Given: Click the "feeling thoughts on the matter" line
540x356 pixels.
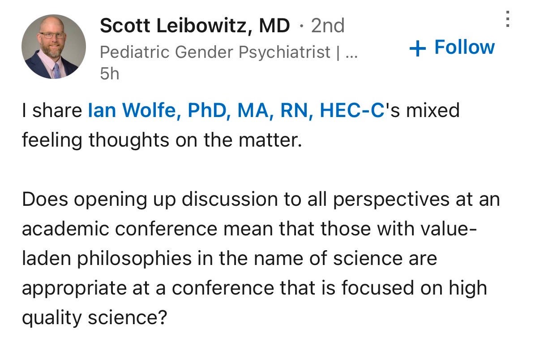Looking at the screenshot, I should click(x=159, y=140).
